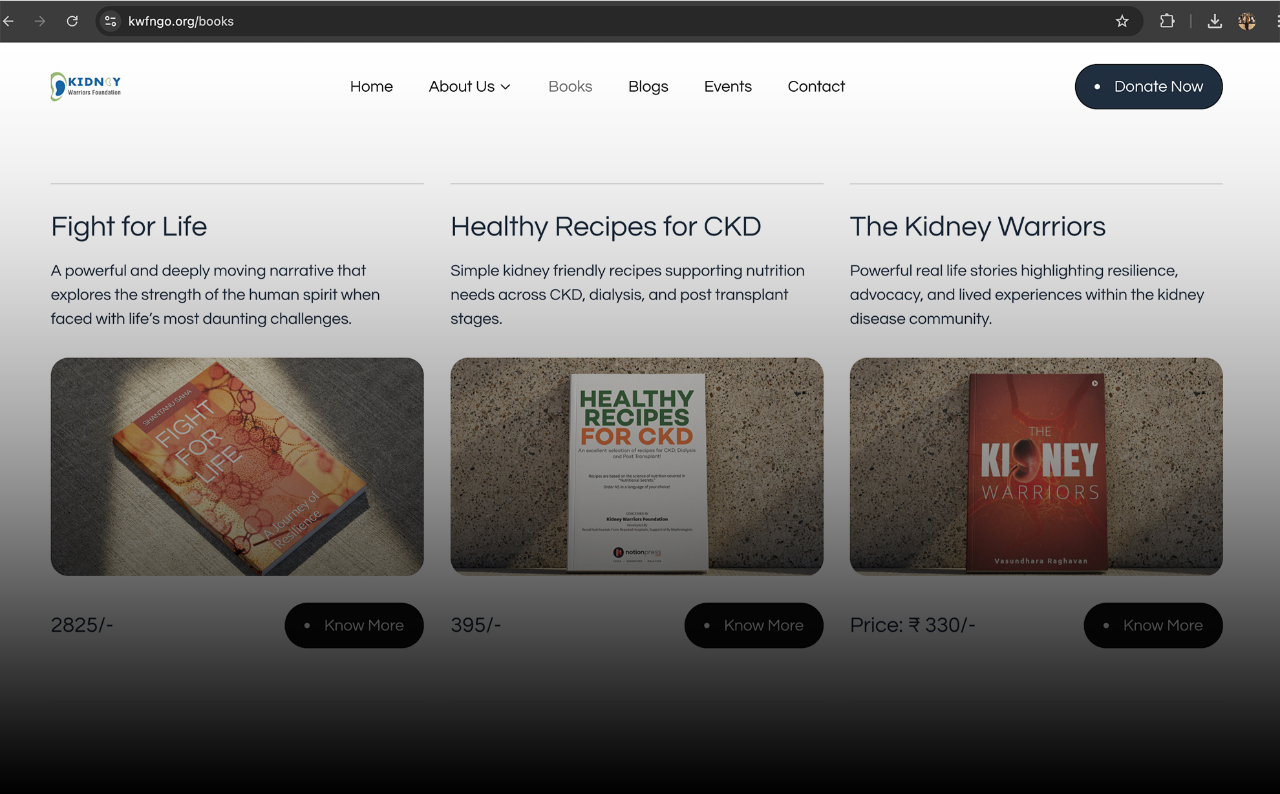Screen dimensions: 1280x794
Task: Open site information icon in address bar
Action: (x=111, y=21)
